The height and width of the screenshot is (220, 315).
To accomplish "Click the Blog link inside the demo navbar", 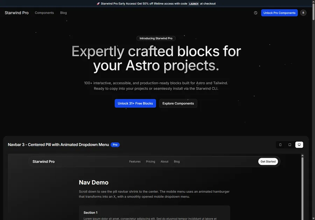I will coord(177,161).
